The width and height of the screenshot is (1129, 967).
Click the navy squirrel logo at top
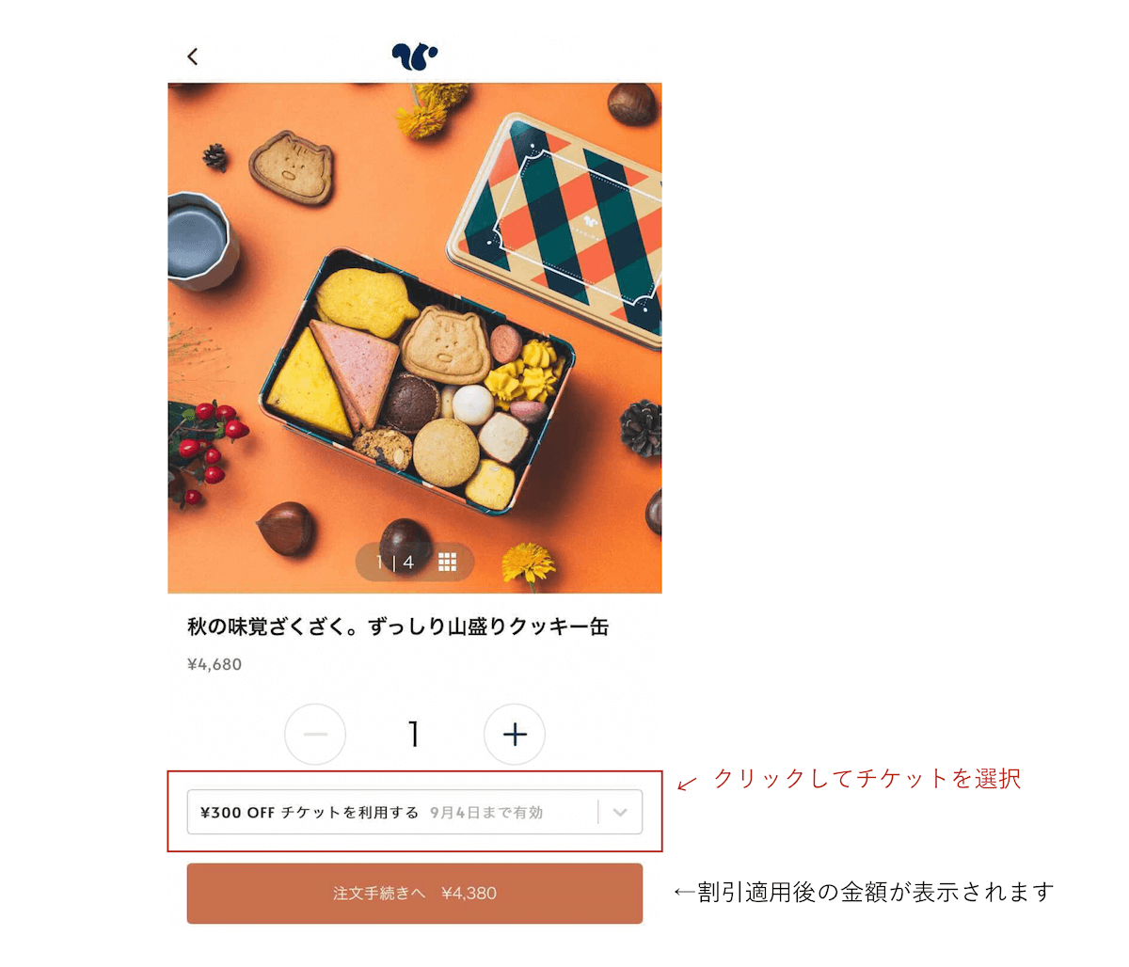(x=415, y=56)
